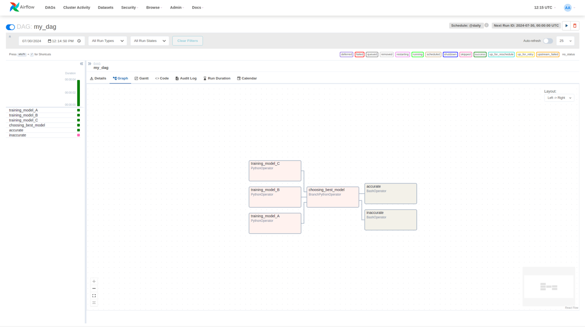Switch to the Gantt tab

[x=142, y=78]
